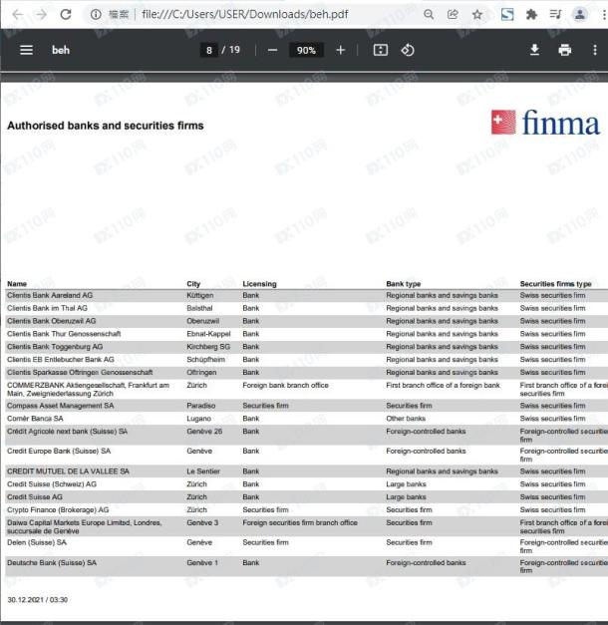Click Clientis Bank Toggenburg AG
608x625 pixels.
(x=55, y=347)
